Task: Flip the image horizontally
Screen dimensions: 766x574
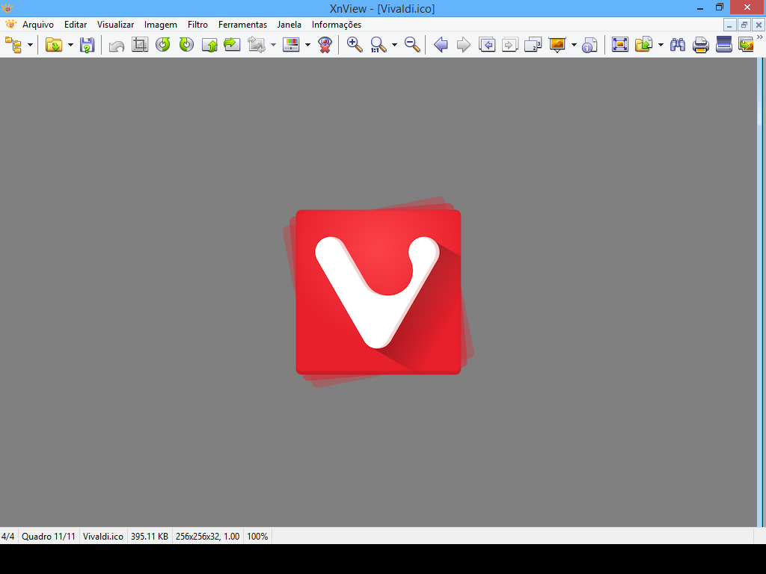Action: click(x=232, y=45)
